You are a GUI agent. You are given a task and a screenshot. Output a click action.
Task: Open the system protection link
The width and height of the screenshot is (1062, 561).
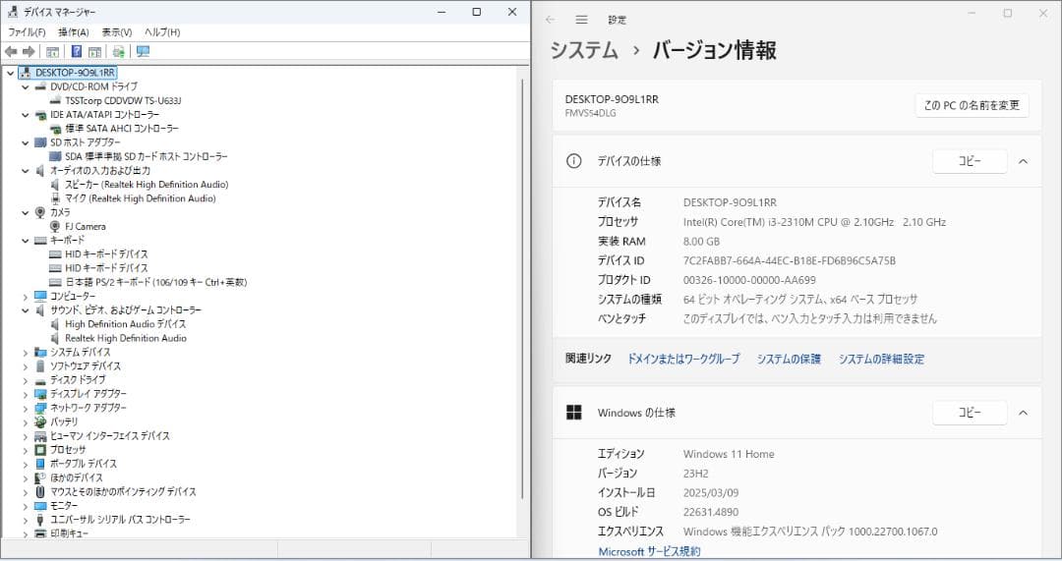789,359
